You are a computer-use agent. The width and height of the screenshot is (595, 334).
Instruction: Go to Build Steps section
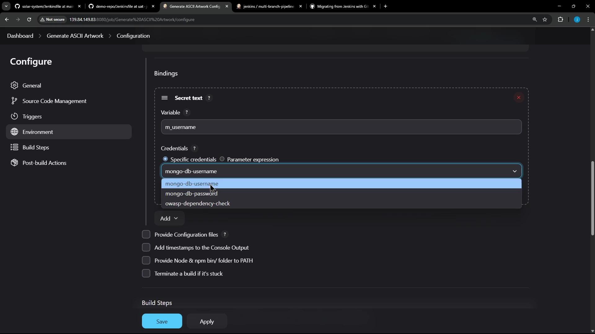(x=68, y=147)
